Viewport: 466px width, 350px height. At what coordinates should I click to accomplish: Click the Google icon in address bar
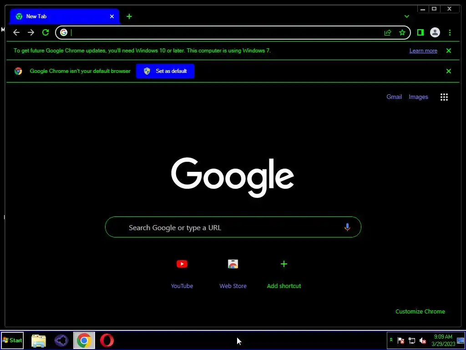click(x=64, y=32)
